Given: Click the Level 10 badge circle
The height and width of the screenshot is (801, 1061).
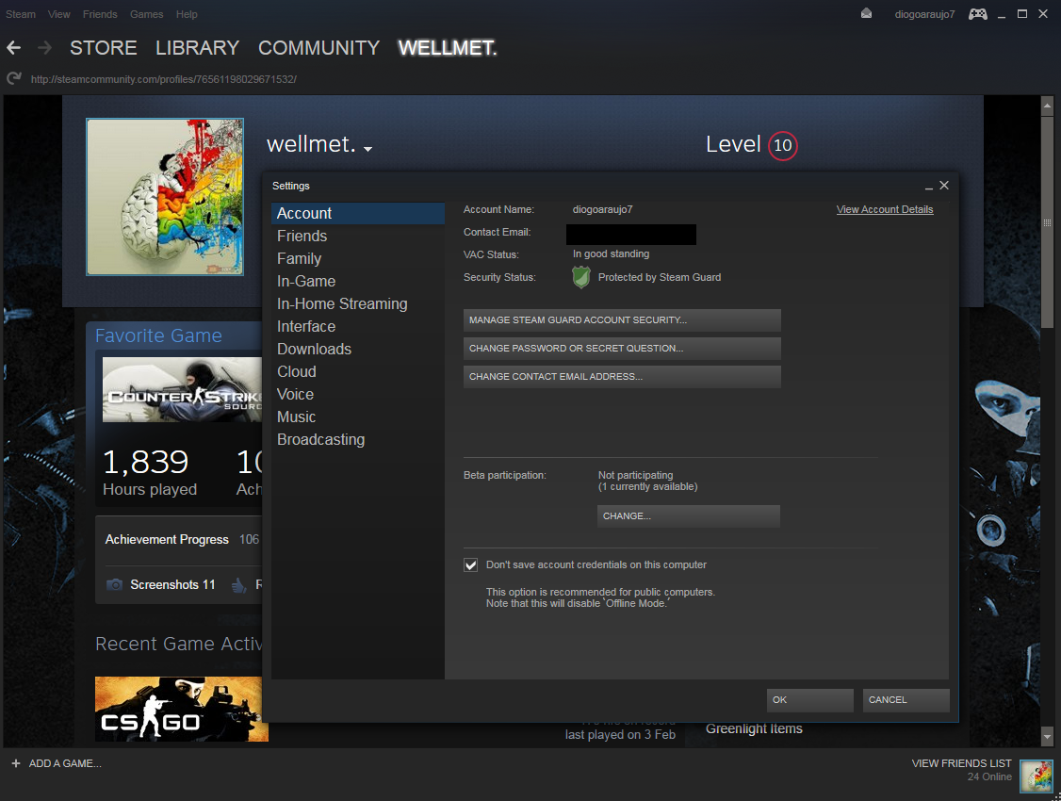Looking at the screenshot, I should (x=783, y=145).
